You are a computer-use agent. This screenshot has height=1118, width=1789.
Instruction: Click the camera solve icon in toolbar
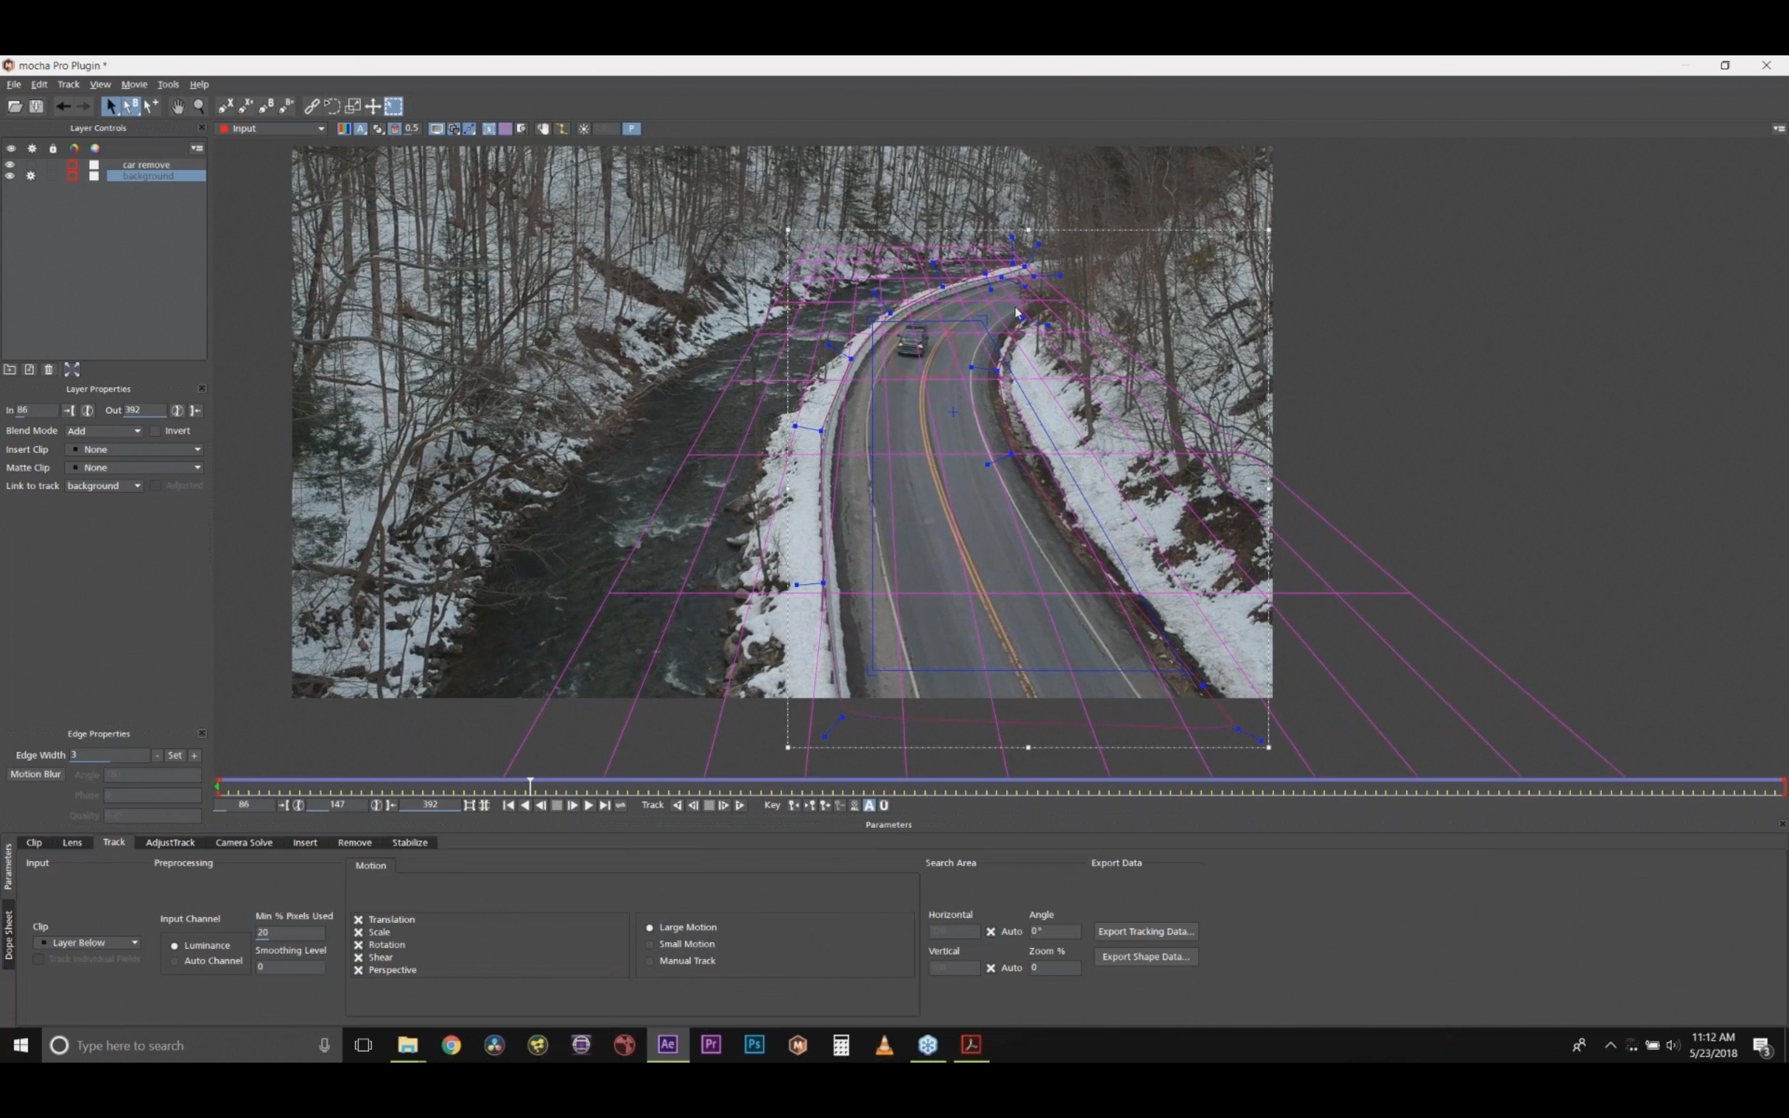coord(243,841)
